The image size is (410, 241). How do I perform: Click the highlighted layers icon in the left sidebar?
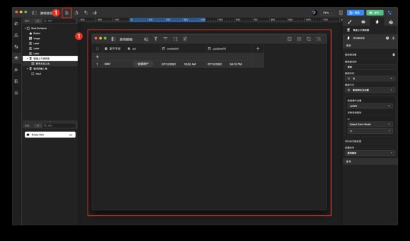[x=16, y=58]
